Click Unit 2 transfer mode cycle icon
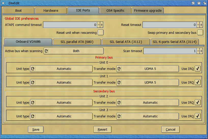The image size is (208, 139). 119,103
